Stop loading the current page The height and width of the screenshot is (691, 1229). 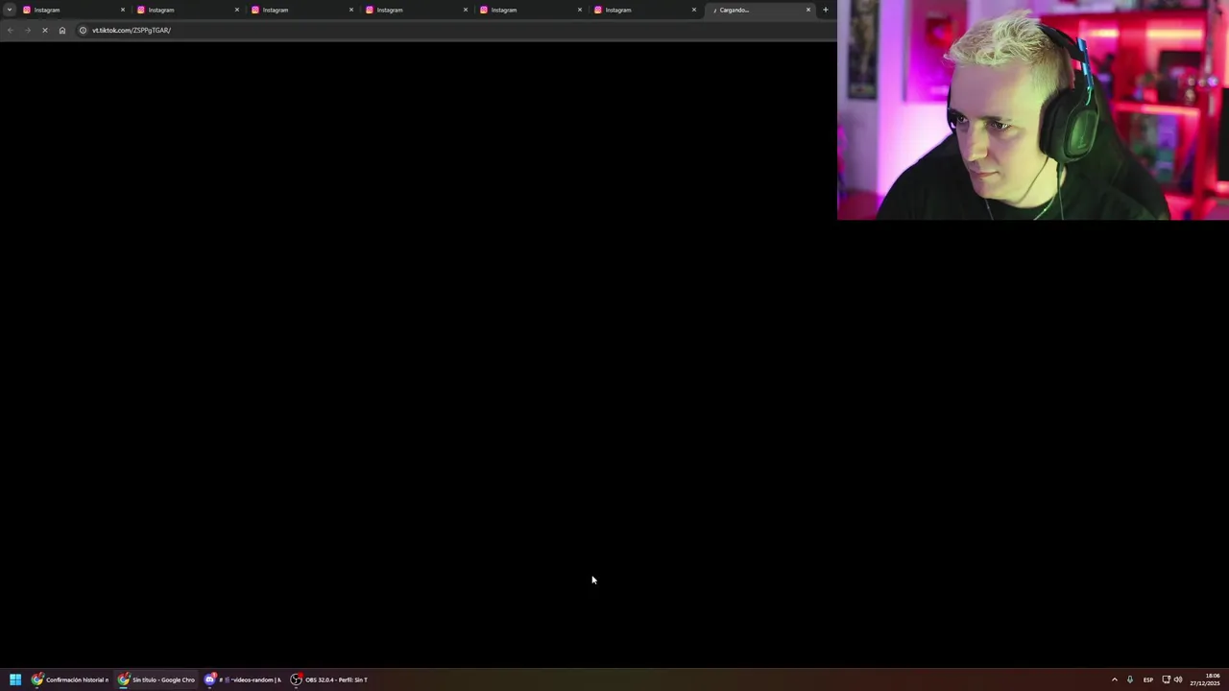(x=44, y=30)
